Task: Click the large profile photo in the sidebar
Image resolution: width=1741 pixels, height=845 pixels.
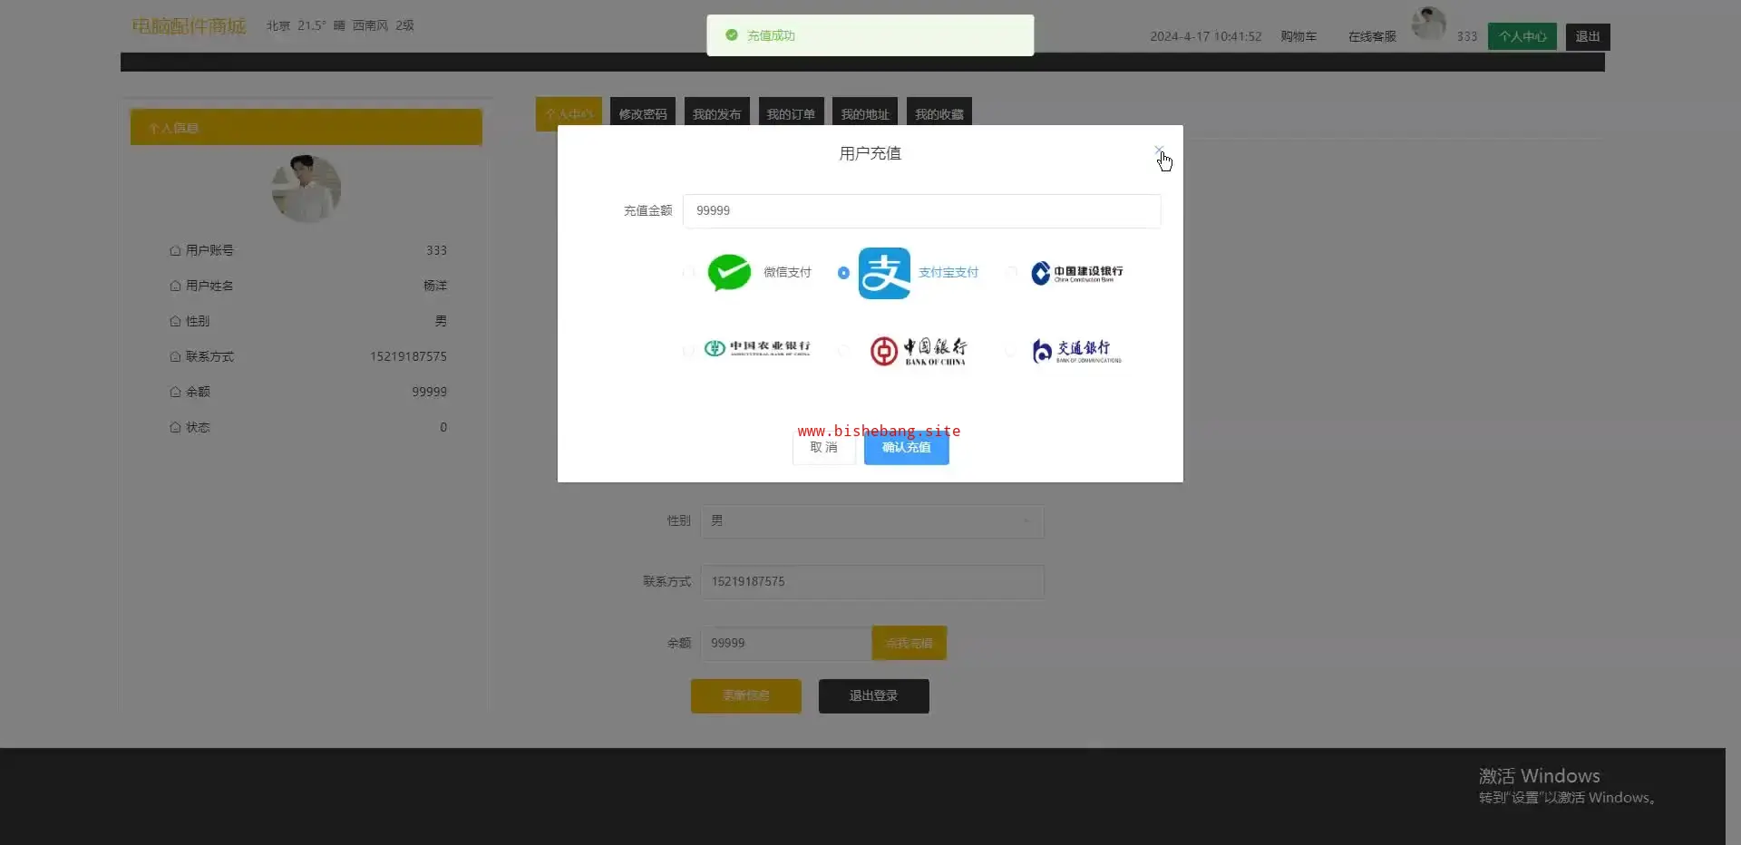Action: tap(306, 189)
